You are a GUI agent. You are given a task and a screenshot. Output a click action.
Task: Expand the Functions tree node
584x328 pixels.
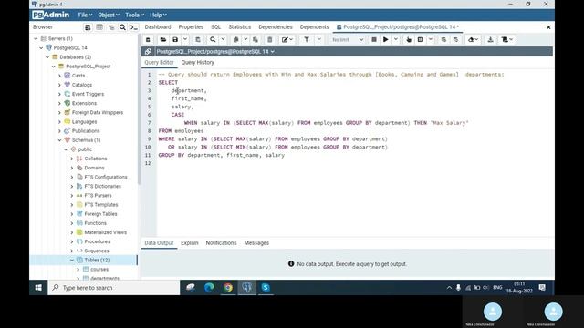[x=72, y=223]
